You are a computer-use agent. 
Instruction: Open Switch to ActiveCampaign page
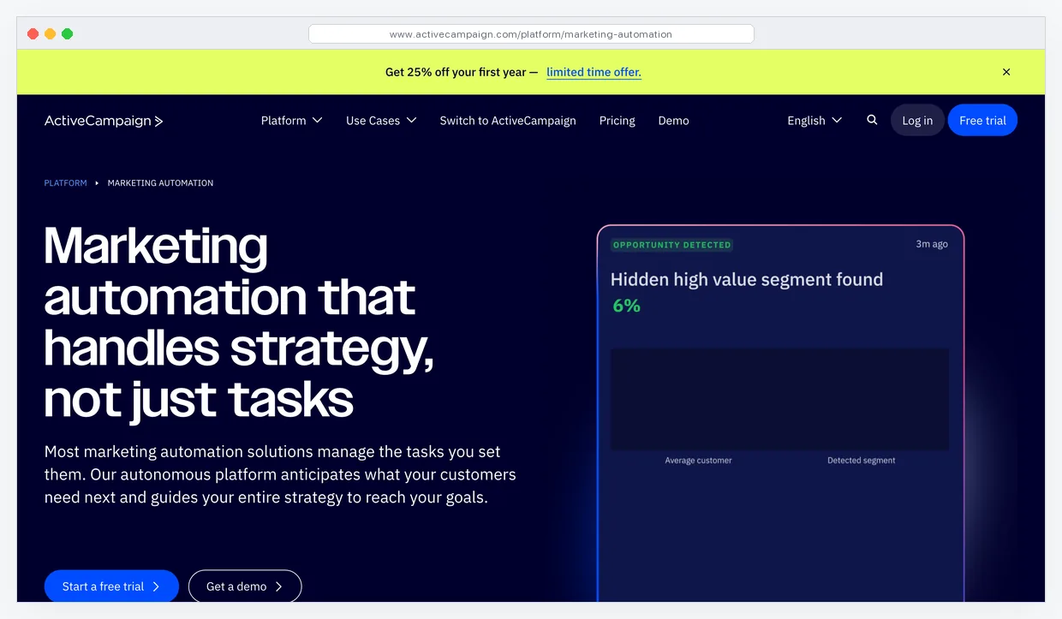(x=508, y=121)
